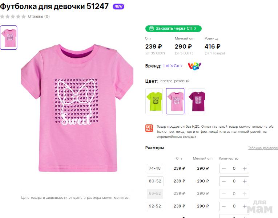Open 'Таблица размеров' size chart link
This screenshot has width=278, height=218.
coord(263,148)
